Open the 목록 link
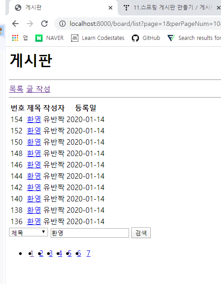Image resolution: width=221 pixels, height=284 pixels. click(16, 89)
